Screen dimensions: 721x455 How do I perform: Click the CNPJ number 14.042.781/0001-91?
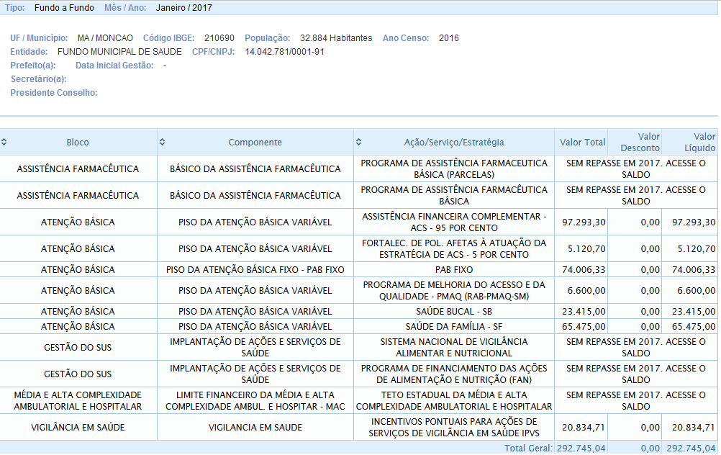284,52
